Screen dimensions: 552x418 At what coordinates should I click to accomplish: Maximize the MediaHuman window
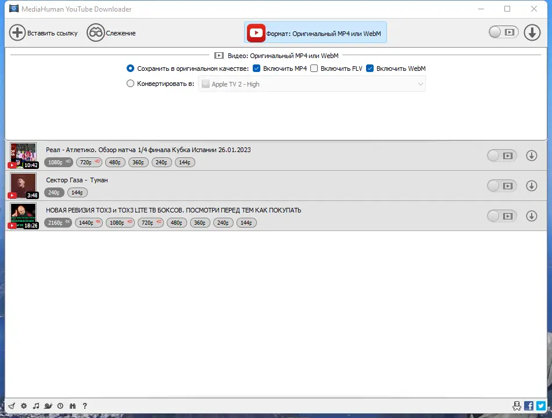coord(507,9)
